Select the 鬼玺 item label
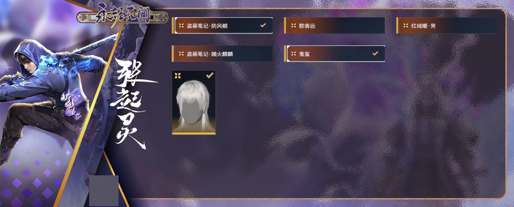Viewport: 514px width, 207px height. click(304, 54)
